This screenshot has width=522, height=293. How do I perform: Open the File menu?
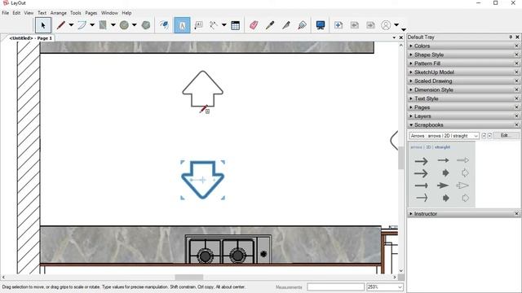click(x=6, y=13)
